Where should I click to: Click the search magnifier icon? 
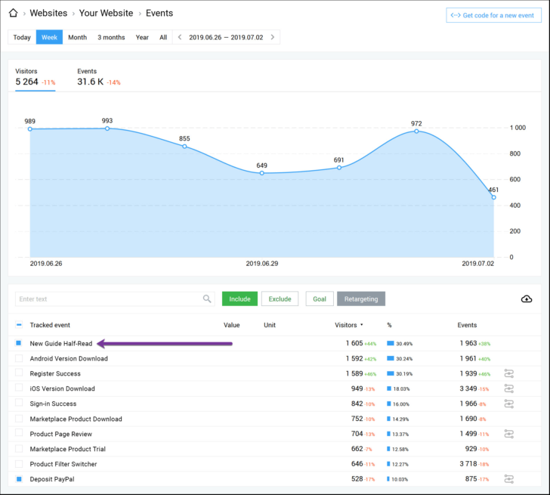(x=208, y=299)
